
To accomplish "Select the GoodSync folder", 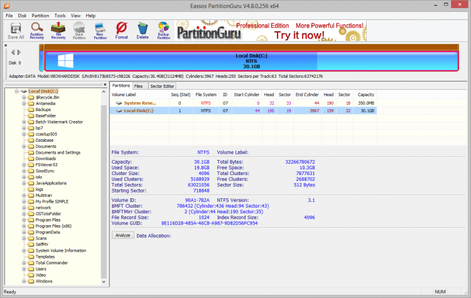I will click(45, 171).
